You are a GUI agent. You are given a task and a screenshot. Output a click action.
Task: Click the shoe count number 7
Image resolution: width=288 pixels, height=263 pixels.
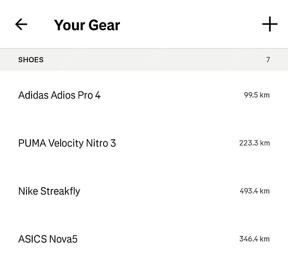click(x=268, y=60)
